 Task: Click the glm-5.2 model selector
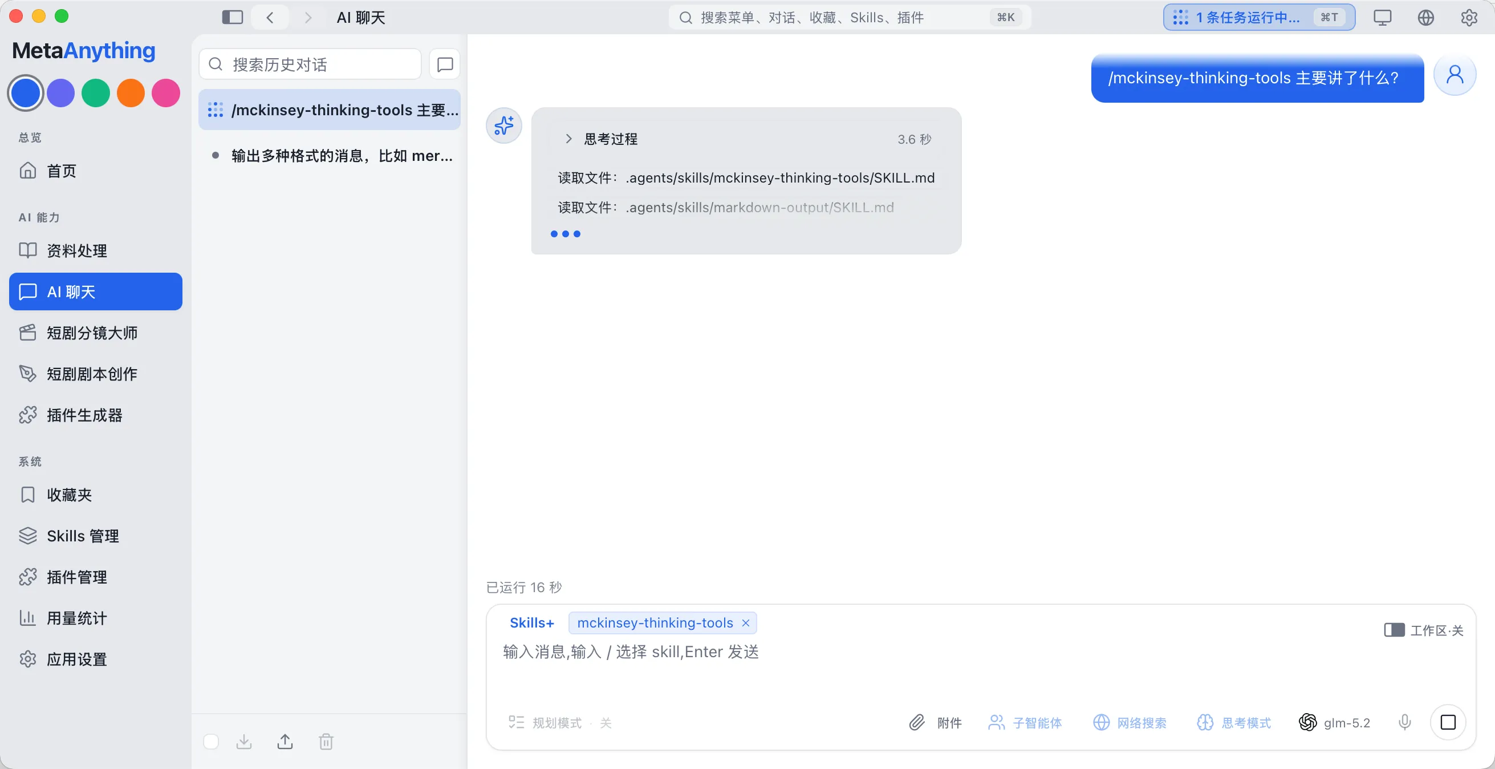click(x=1334, y=723)
